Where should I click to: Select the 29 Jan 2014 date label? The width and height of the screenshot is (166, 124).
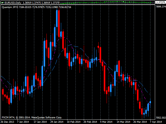[x=57, y=122]
